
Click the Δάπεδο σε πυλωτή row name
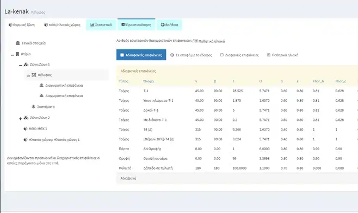click(158, 168)
